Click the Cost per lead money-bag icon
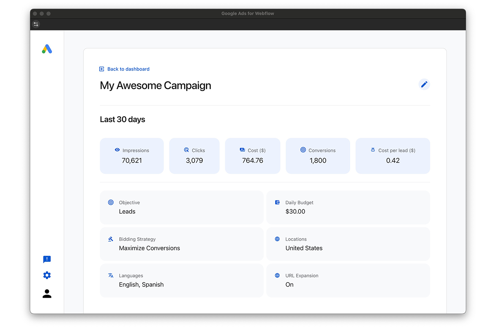 coord(372,150)
